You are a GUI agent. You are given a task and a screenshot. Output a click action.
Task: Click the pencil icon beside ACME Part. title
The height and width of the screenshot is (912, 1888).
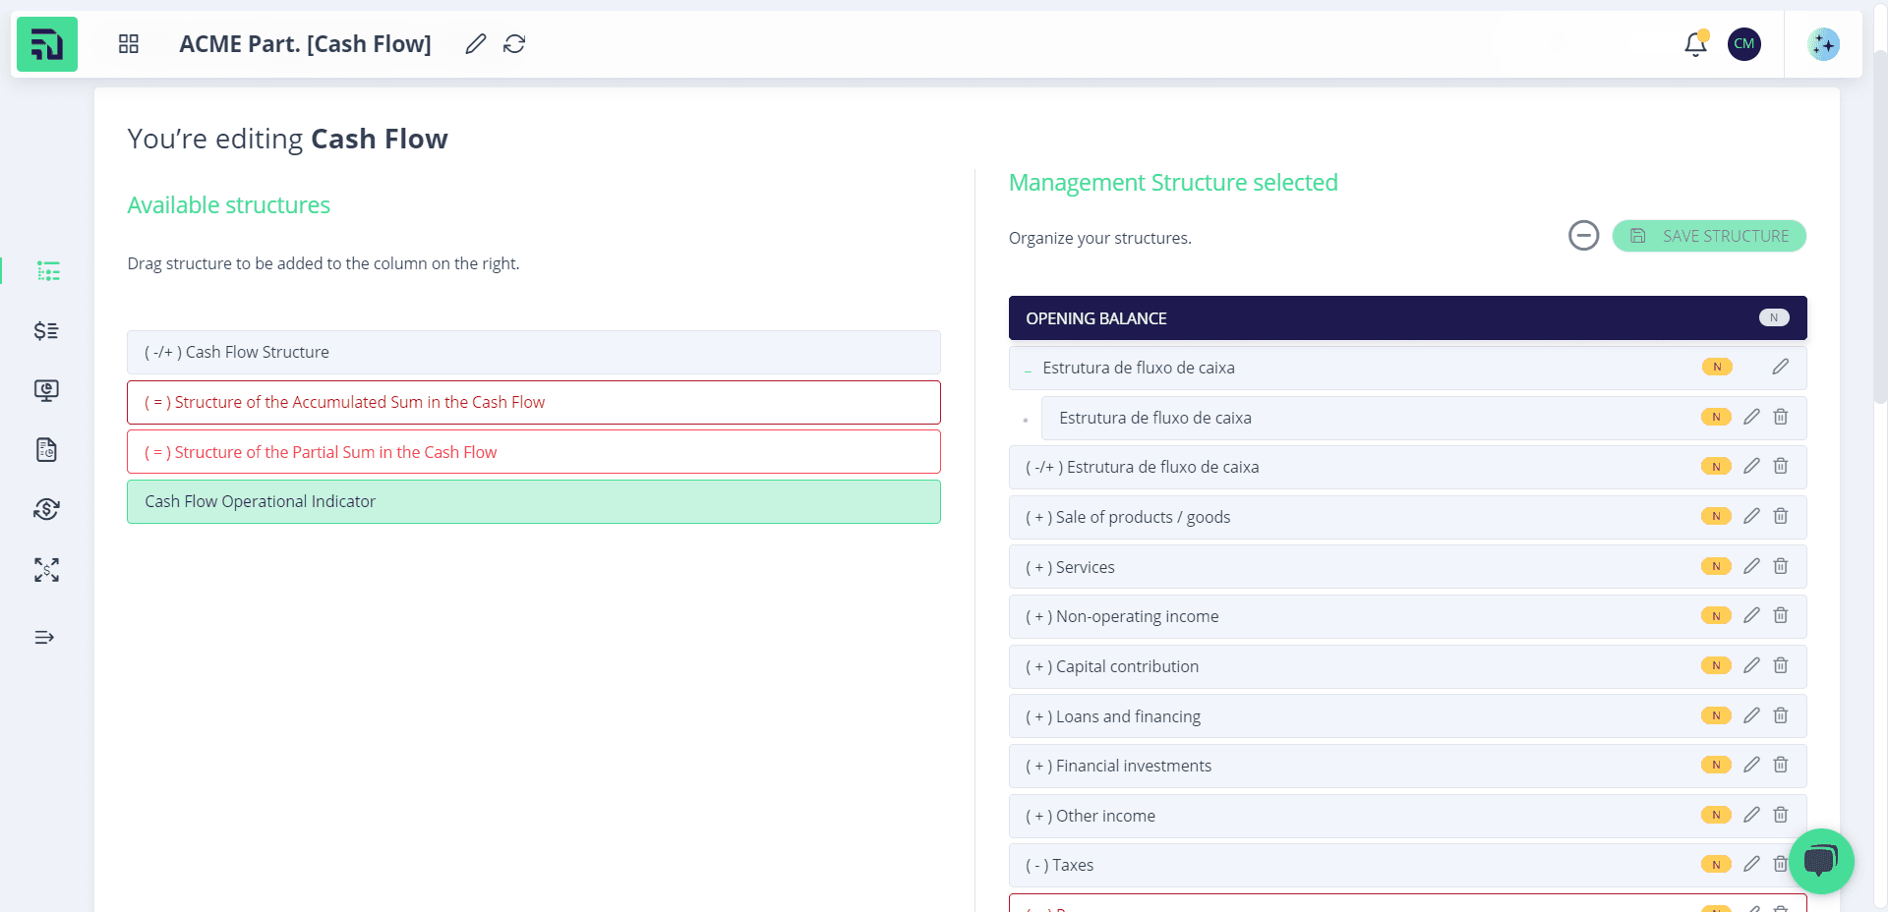pyautogui.click(x=476, y=43)
